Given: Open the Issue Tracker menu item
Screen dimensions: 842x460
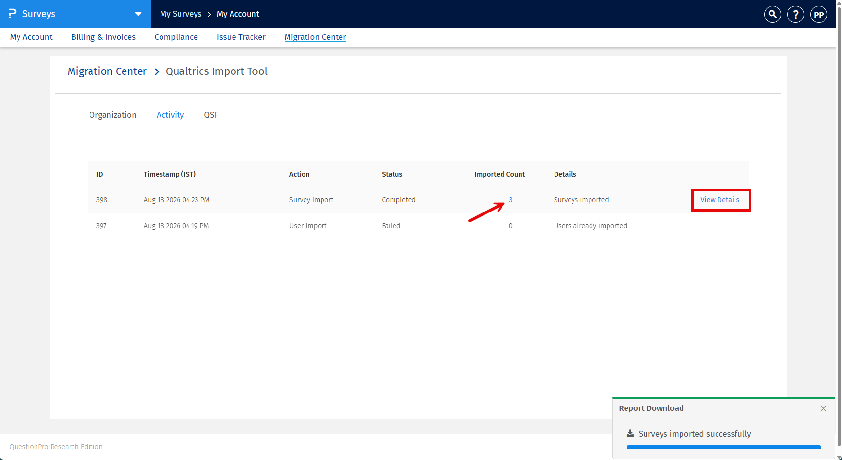Looking at the screenshot, I should (241, 37).
